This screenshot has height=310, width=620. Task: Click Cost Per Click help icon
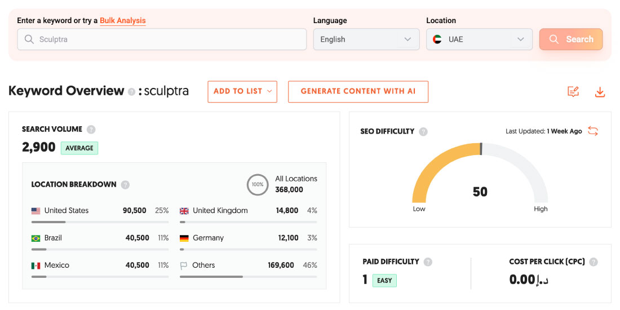[x=594, y=262]
